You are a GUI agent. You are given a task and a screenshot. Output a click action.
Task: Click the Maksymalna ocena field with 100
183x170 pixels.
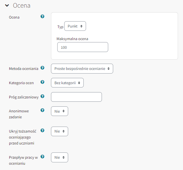(x=83, y=47)
